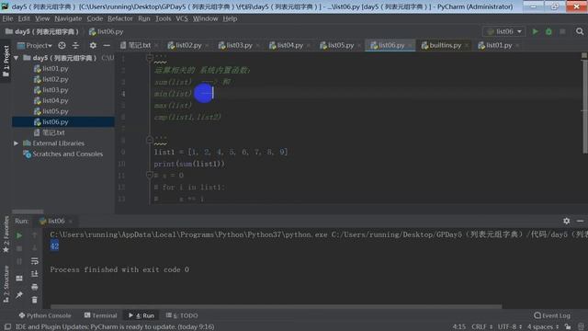Open the list06 run configuration dropdown
The width and height of the screenshot is (588, 331).
tap(503, 31)
